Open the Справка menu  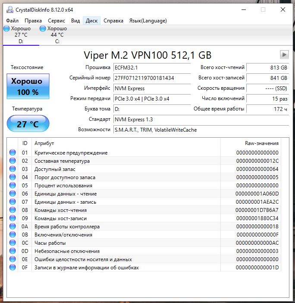pos(113,21)
